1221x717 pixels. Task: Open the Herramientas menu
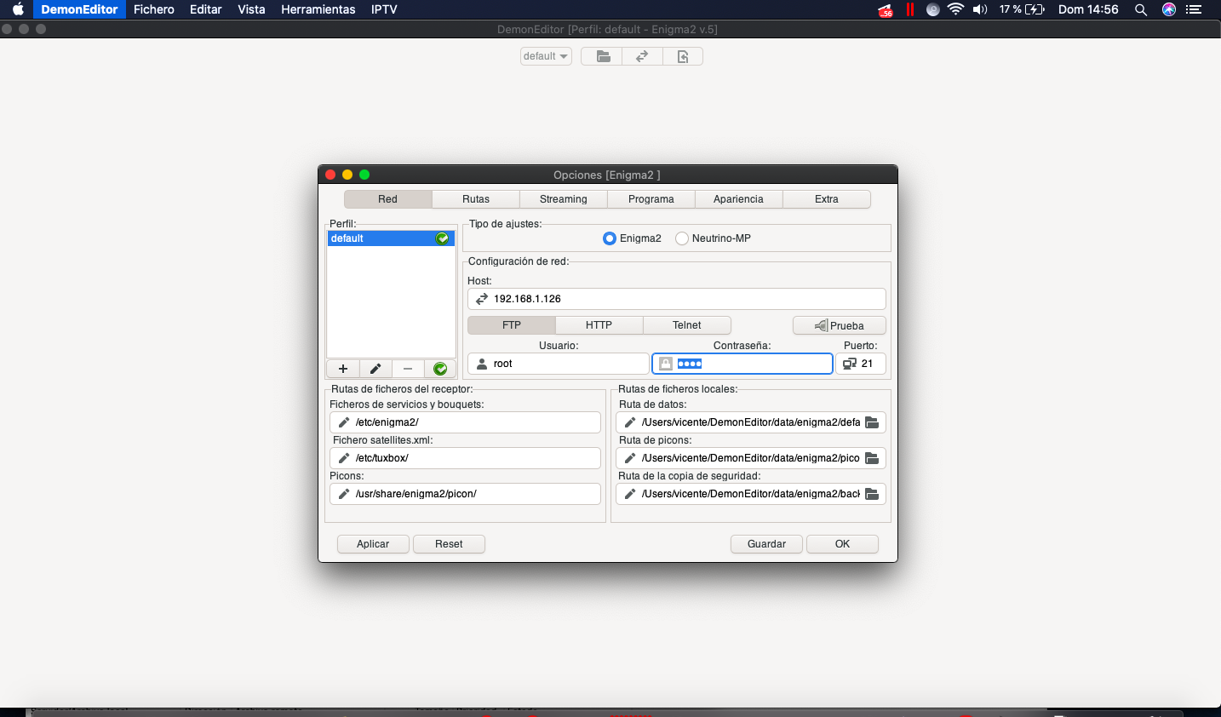(x=318, y=9)
